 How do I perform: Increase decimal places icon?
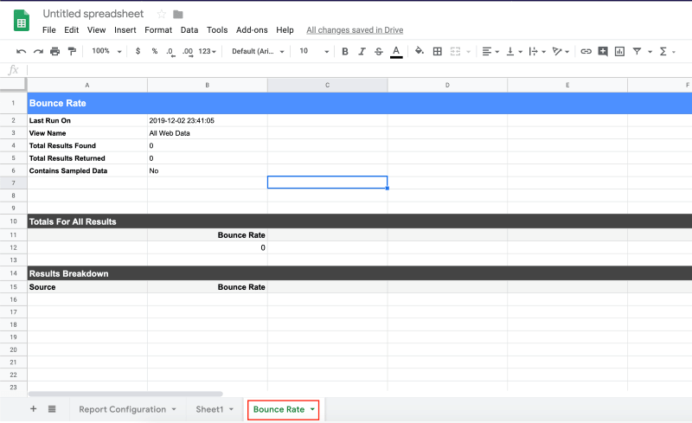click(188, 52)
